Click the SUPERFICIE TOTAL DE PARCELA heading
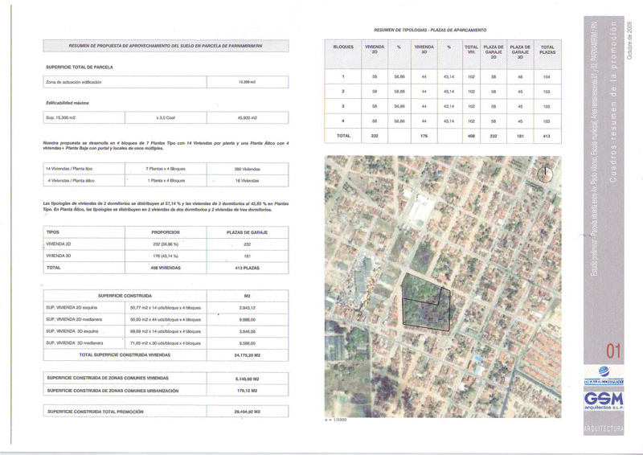 pos(80,67)
